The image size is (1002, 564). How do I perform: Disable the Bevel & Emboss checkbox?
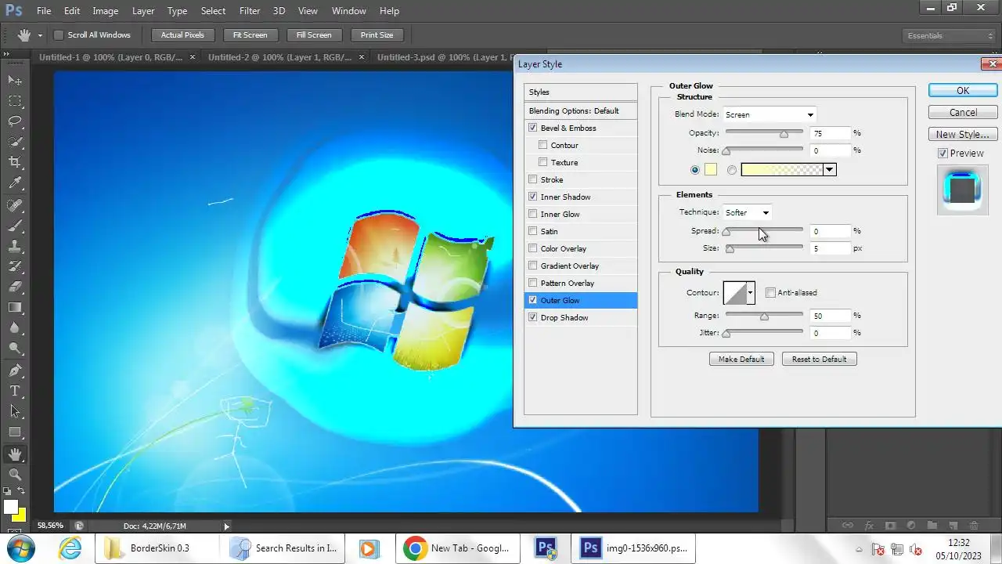(533, 128)
